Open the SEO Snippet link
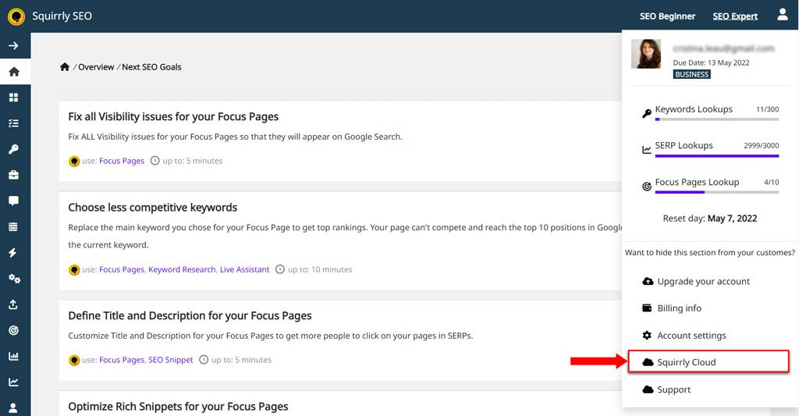The image size is (799, 416). click(171, 359)
